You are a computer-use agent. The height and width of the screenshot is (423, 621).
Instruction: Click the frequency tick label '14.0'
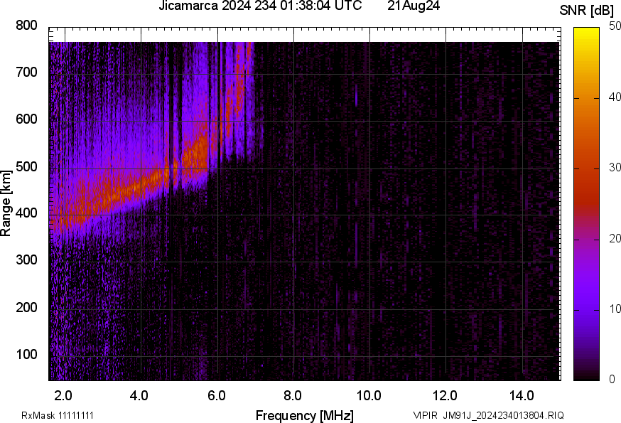click(522, 396)
